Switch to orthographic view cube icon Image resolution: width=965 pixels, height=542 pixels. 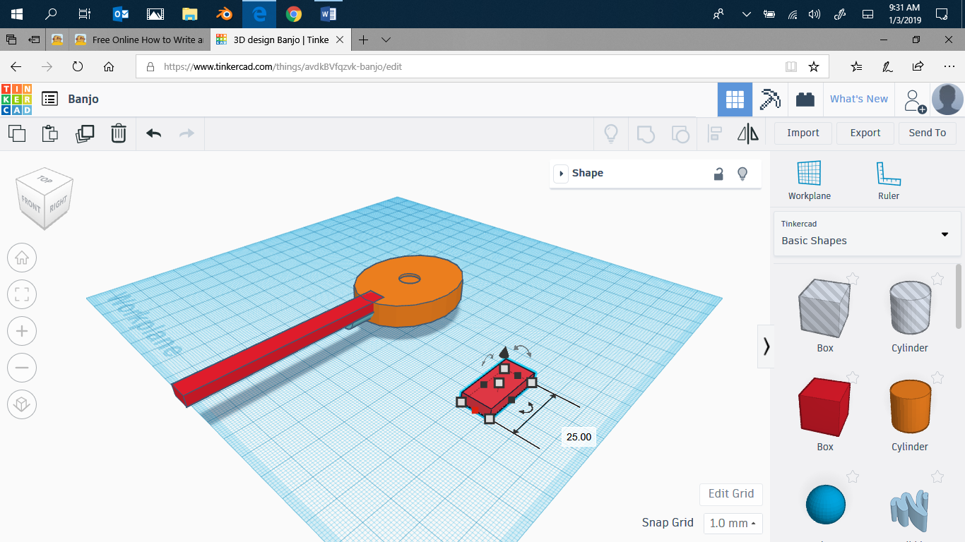tap(22, 404)
